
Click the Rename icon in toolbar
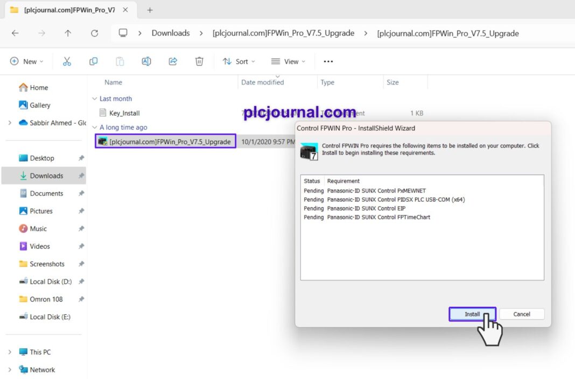pyautogui.click(x=146, y=61)
